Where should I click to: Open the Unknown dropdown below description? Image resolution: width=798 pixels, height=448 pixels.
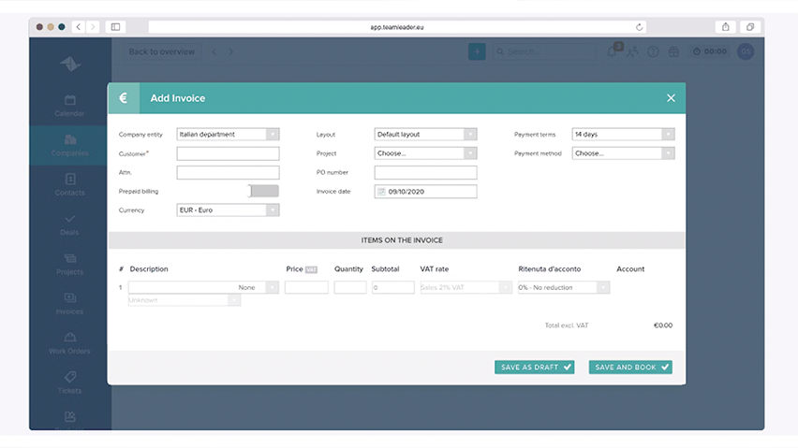click(x=185, y=300)
